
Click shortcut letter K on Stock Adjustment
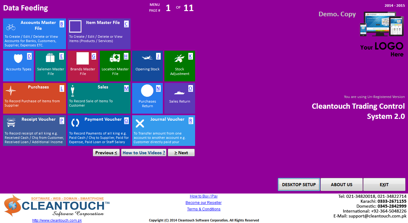[190, 56]
